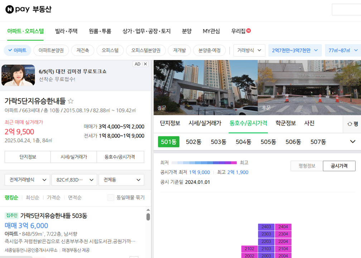Open the 학군정보 tab
This screenshot has width=361, height=258.
click(285, 123)
